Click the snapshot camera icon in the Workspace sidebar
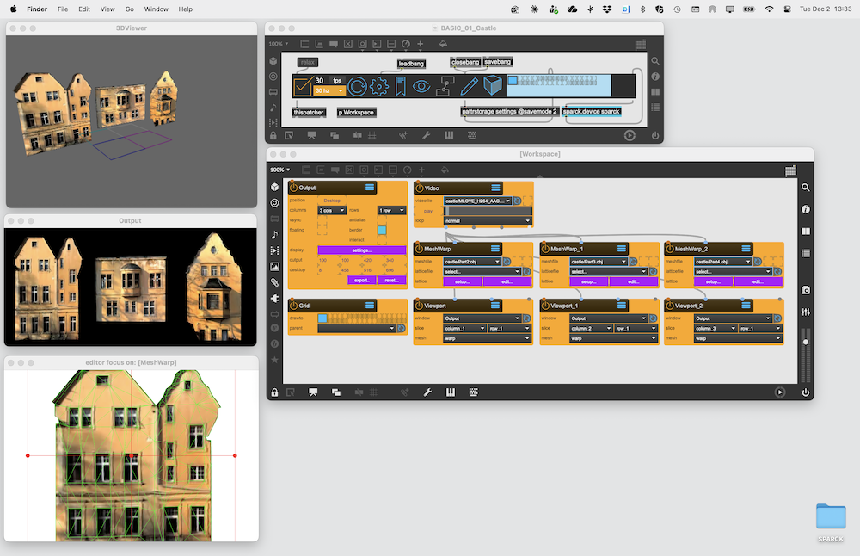 806,291
